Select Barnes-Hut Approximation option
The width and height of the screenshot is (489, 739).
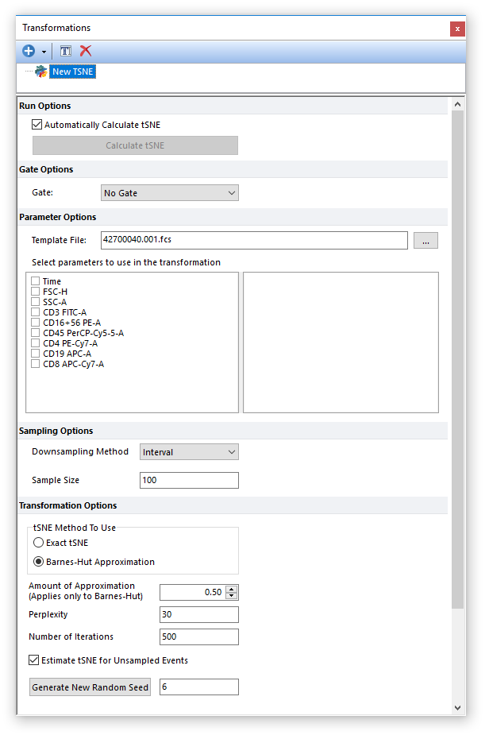[x=38, y=562]
